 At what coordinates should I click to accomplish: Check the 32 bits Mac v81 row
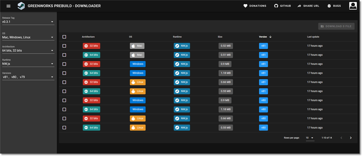point(64,46)
